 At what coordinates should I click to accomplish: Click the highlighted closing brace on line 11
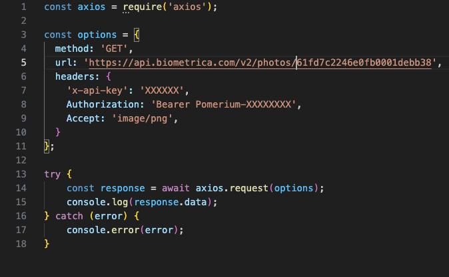(47, 146)
